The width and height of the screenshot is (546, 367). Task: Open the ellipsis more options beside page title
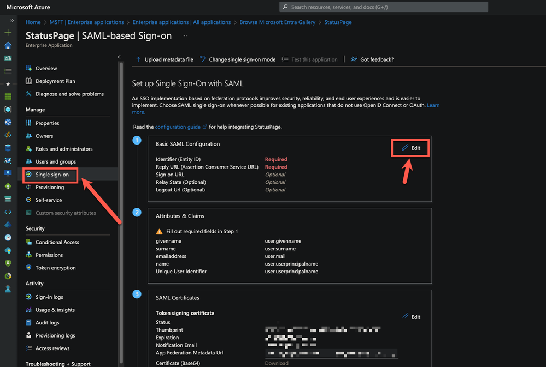point(185,35)
